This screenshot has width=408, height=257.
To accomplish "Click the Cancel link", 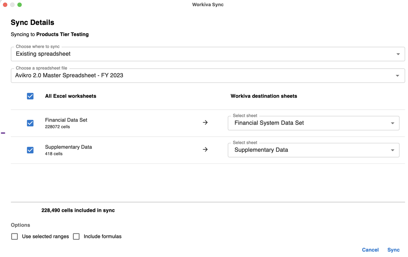I will [x=370, y=250].
